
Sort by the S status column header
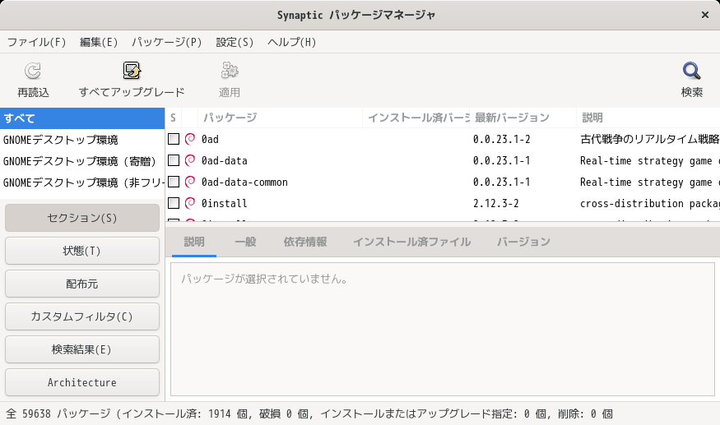173,118
